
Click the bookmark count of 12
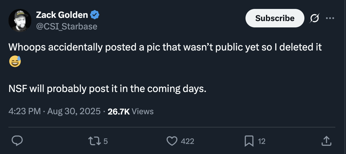tap(261, 141)
